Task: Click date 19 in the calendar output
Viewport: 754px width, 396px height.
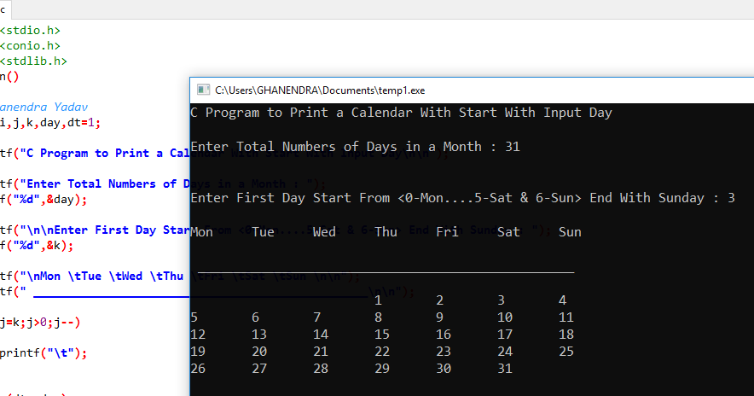Action: (198, 352)
